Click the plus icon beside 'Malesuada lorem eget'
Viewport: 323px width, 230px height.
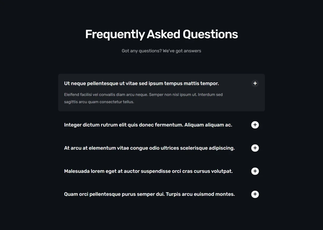[255, 171]
